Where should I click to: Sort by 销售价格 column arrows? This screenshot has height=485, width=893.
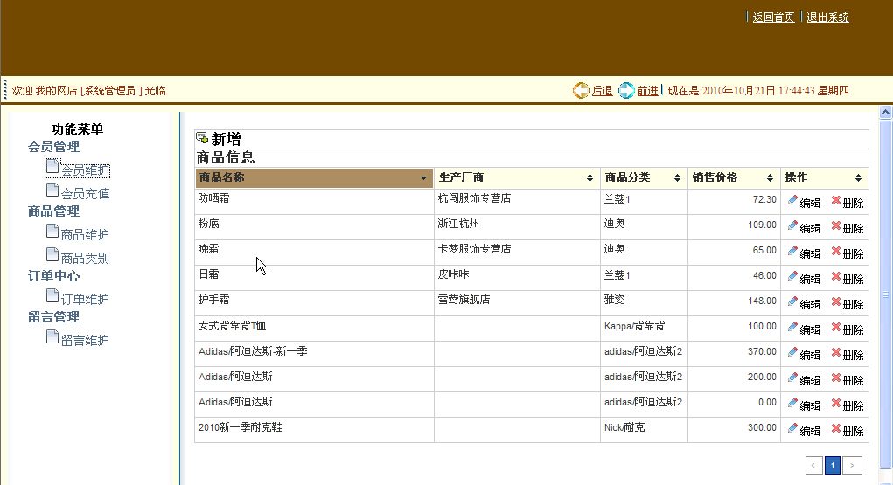point(770,178)
